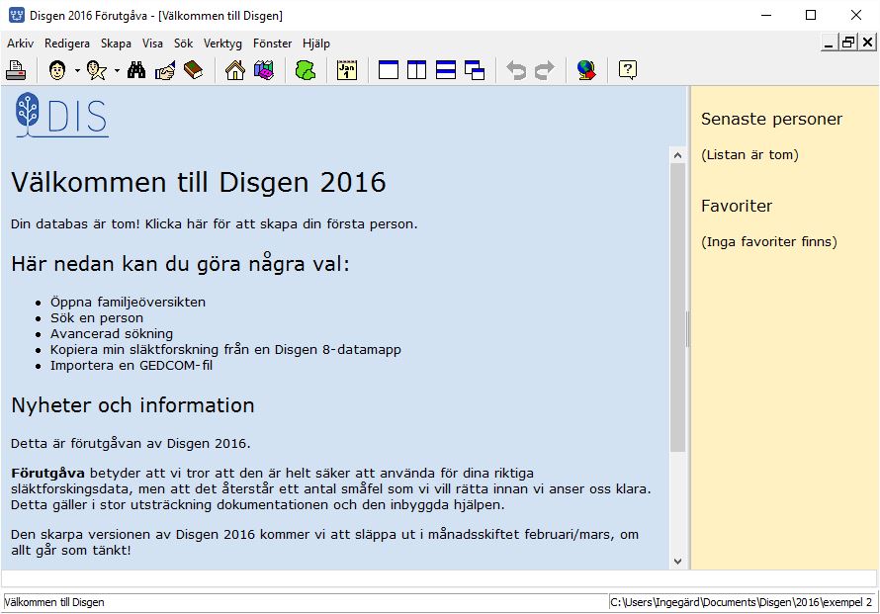Screen dimensions: 880x614
Task: Click the 'Senaste personer' heading
Action: [771, 119]
